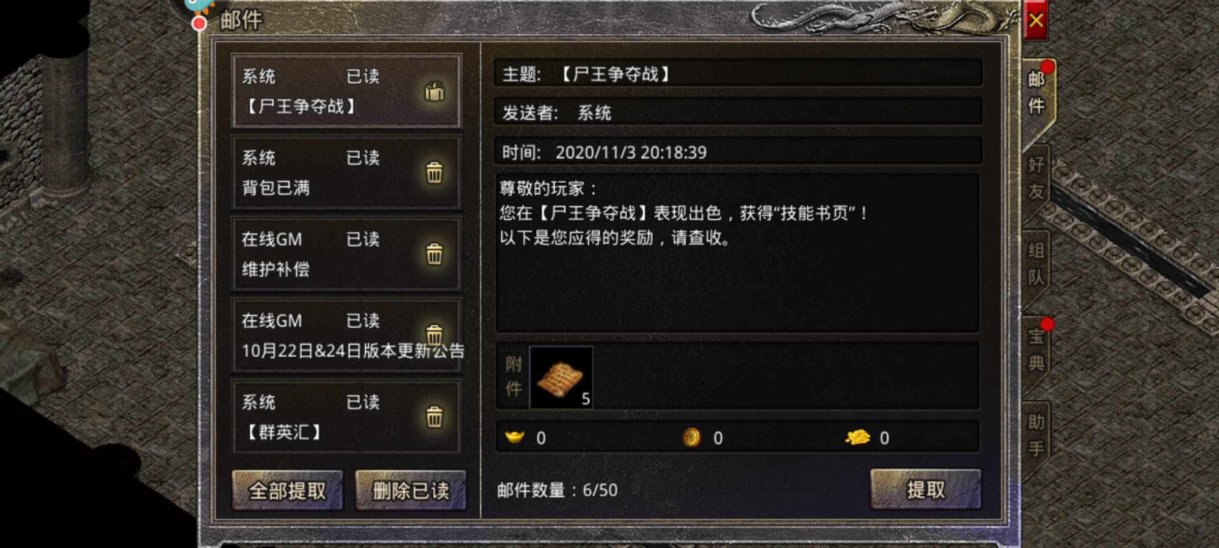This screenshot has height=548, width=1219.
Task: Click the gold ingot currency icon
Action: pos(515,437)
